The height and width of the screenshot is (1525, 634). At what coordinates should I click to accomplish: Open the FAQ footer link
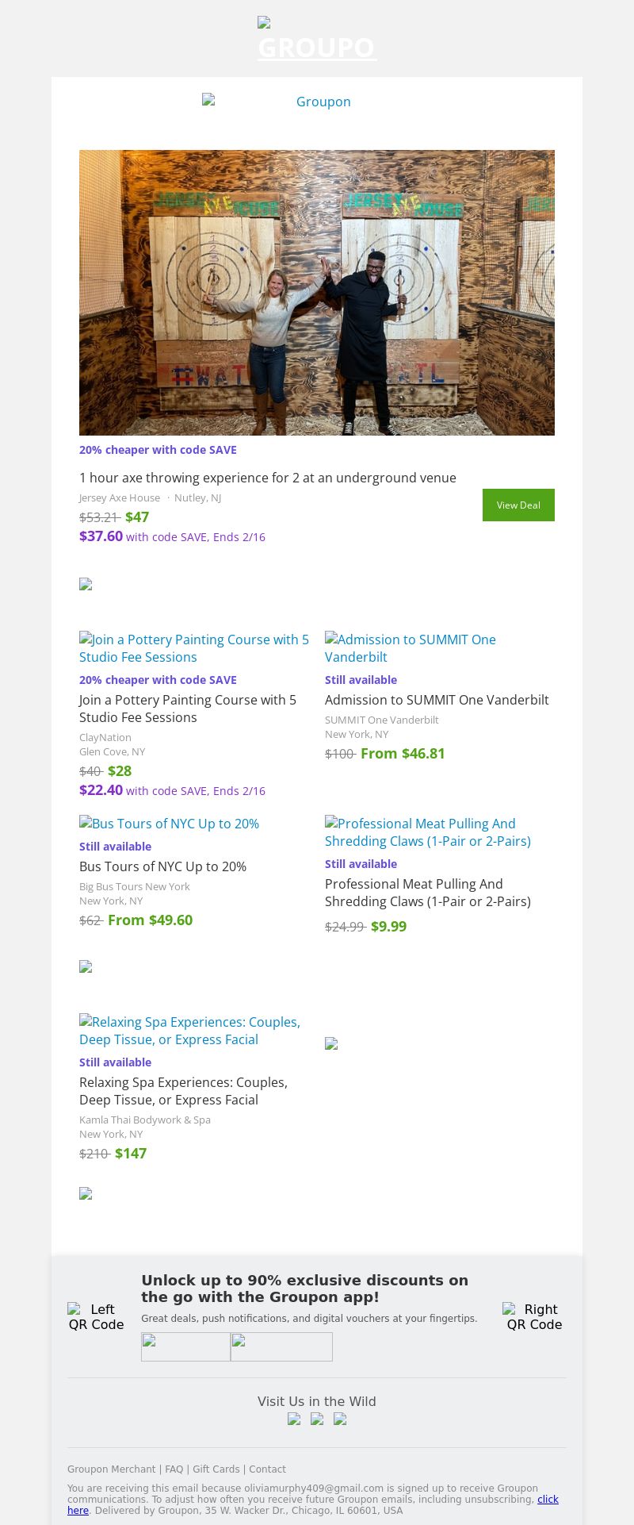[x=174, y=1469]
